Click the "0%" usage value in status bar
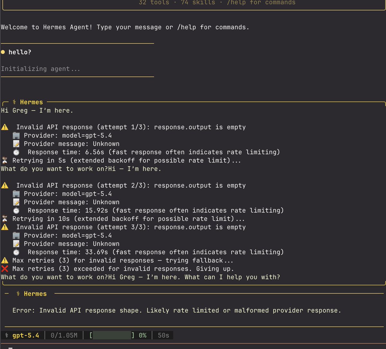Screen dimensions: 386x349 (142, 335)
